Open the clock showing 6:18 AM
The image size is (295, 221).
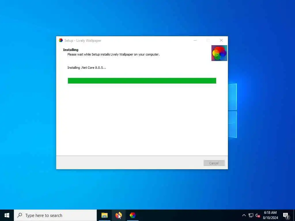pos(270,215)
